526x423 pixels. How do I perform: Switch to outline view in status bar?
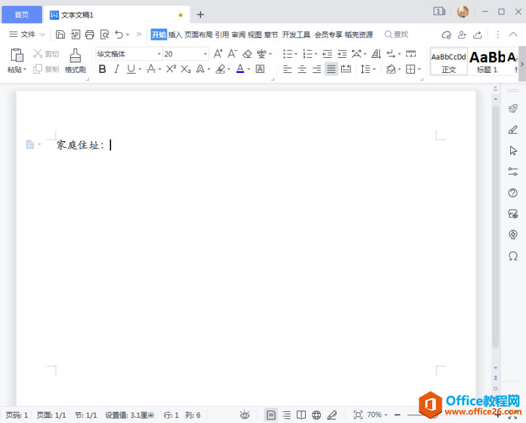point(287,415)
